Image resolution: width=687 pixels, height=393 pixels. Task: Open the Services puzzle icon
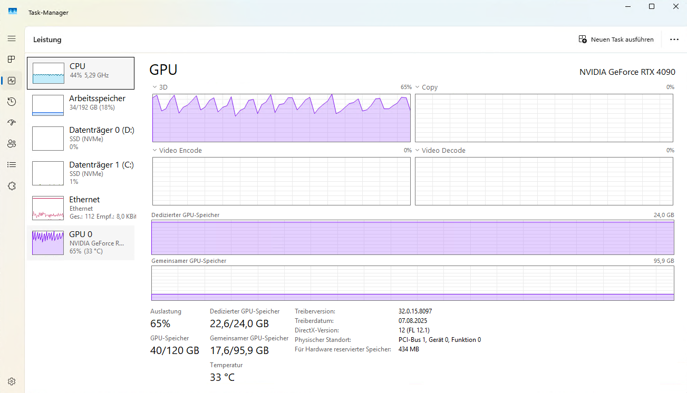coord(12,186)
